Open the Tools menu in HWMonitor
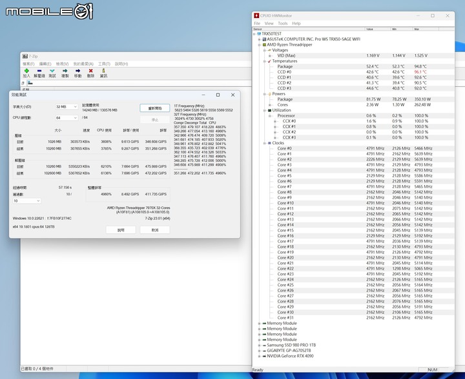Viewport: 465px width, 379px height. click(x=283, y=23)
